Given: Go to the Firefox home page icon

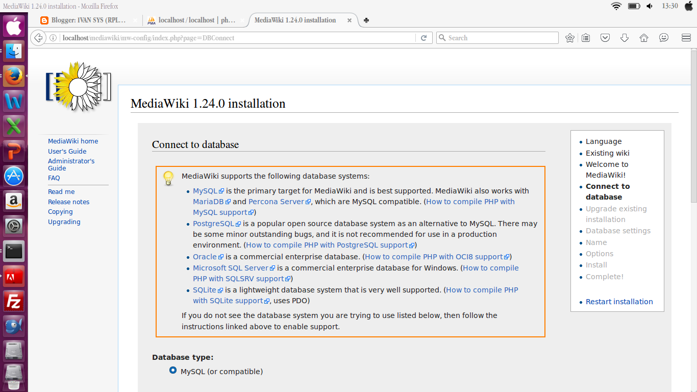Looking at the screenshot, I should tap(644, 38).
